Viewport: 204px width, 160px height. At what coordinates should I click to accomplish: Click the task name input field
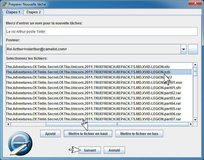102,31
